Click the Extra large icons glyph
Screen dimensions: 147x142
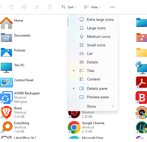pyautogui.click(x=82, y=19)
